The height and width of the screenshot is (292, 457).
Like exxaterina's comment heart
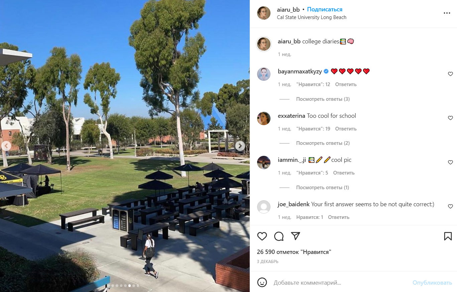(x=450, y=118)
